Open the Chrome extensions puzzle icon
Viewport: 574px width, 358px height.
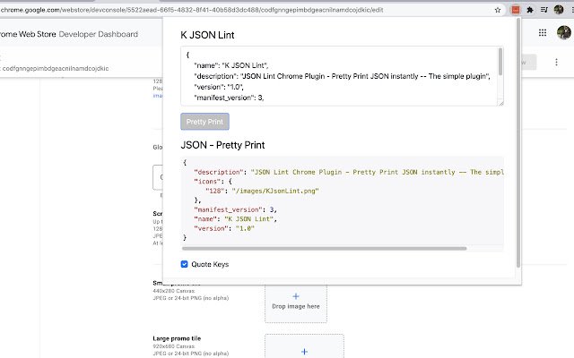pyautogui.click(x=530, y=10)
